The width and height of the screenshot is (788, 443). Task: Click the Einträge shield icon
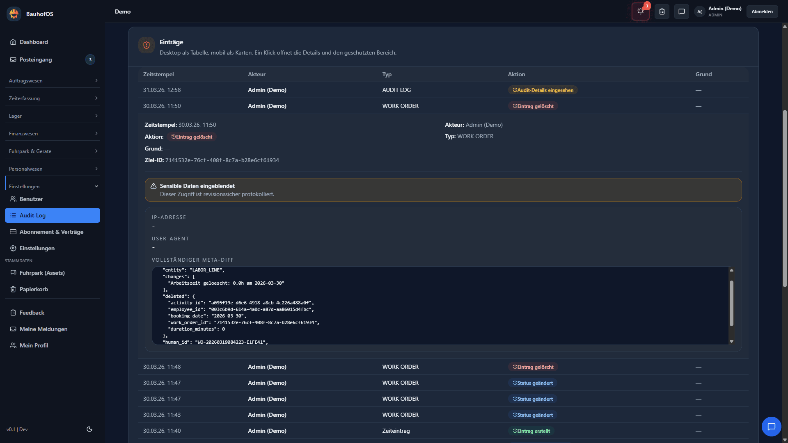pyautogui.click(x=147, y=45)
